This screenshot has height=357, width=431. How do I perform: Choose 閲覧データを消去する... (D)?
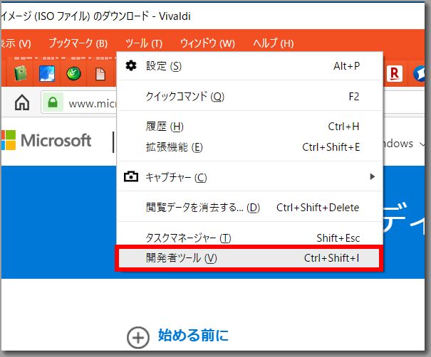pyautogui.click(x=249, y=208)
